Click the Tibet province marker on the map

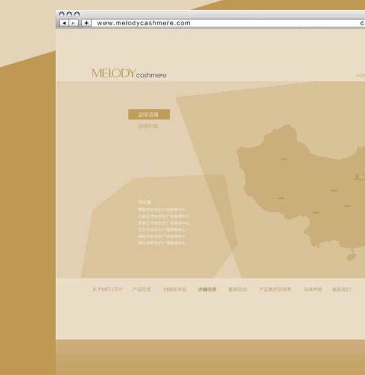281,198
